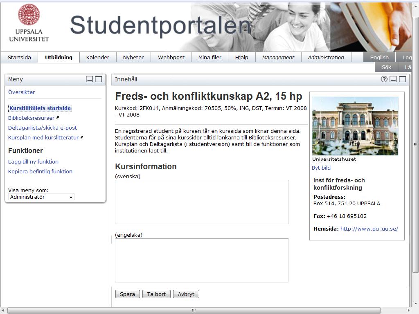The width and height of the screenshot is (419, 314).
Task: Click the address 'Box 514, 751 20 UPPSALA'
Action: point(347,204)
